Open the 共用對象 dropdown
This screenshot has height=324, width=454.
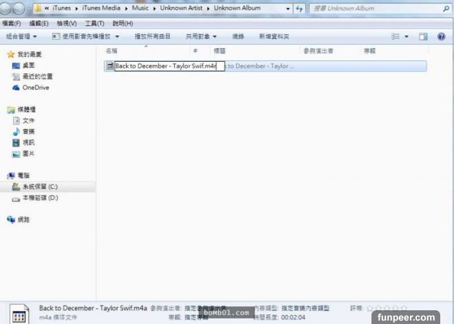[x=201, y=36]
